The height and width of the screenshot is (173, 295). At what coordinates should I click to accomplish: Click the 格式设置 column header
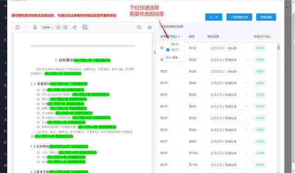coord(213,37)
